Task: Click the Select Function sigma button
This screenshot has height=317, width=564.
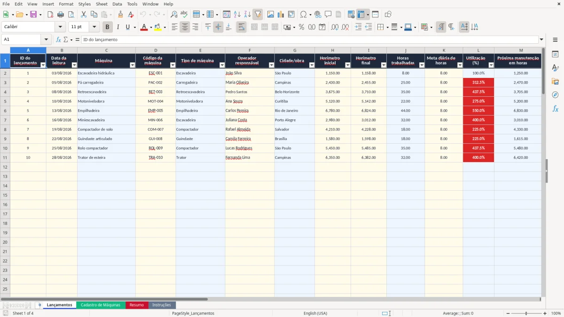Action: [x=65, y=40]
